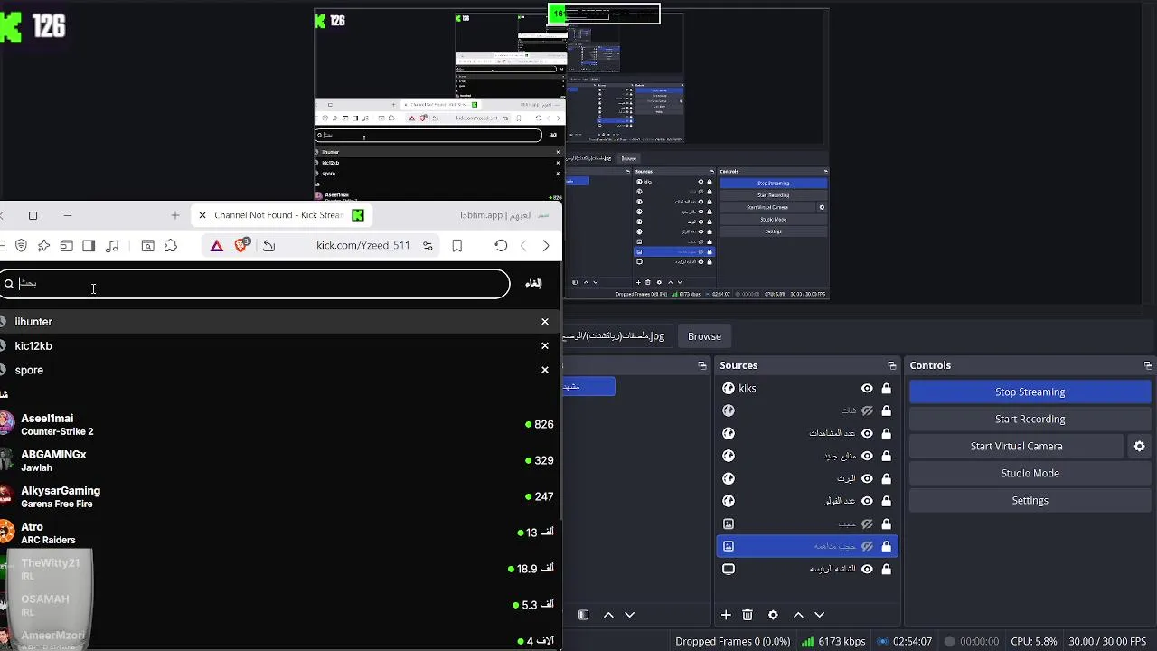
Task: Remove lihunter from recent searches
Action: [545, 322]
